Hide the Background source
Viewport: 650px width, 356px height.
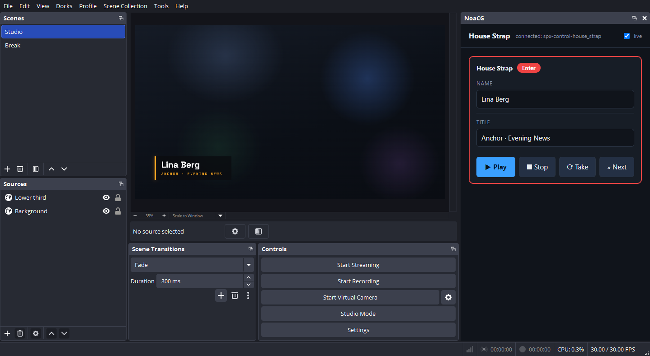[x=106, y=211]
